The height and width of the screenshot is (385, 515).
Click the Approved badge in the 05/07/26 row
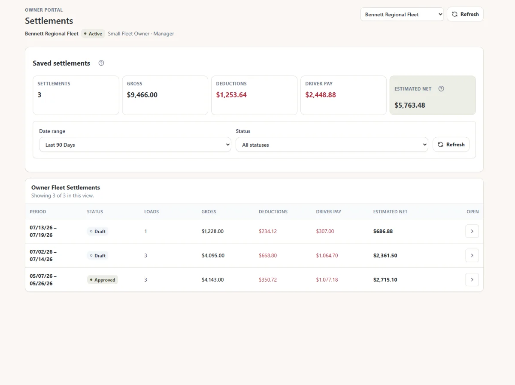click(103, 280)
